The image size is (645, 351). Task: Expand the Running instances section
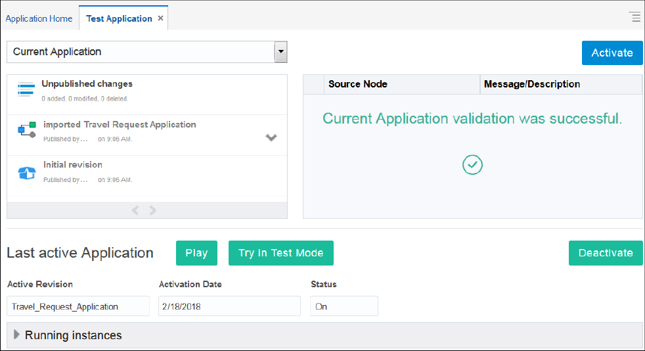[16, 335]
